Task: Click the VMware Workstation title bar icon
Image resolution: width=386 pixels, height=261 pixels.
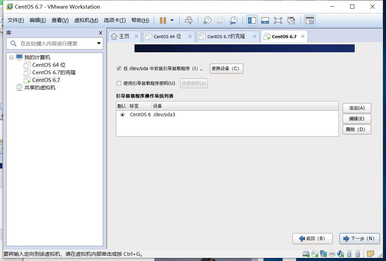Action: coord(10,7)
